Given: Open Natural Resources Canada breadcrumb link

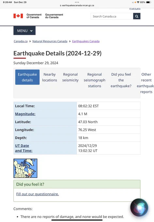Looking at the screenshot, I should coord(50,41).
